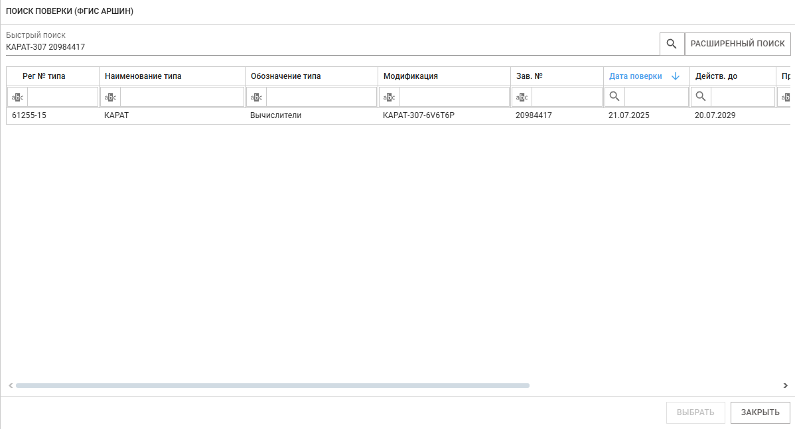Open filter type icon under Обозначение типа
Screen dimensions: 795x429
(x=257, y=97)
